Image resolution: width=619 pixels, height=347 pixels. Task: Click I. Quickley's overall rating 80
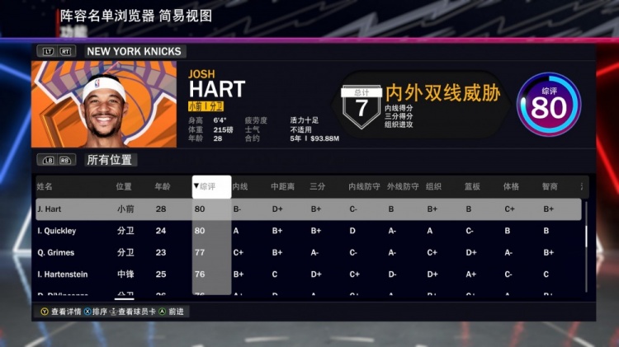coord(200,231)
